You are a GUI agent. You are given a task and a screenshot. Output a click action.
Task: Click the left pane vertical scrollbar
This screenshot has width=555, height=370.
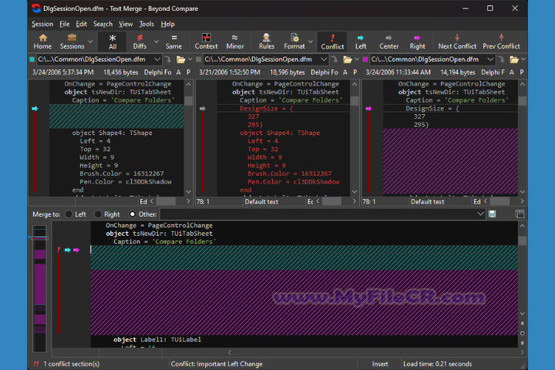click(x=188, y=138)
